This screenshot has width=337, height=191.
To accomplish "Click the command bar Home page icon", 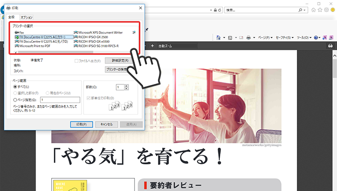I will coord(218,38).
